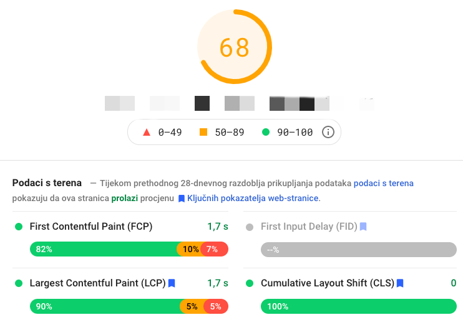Click the info icon in score legend
Screen dimensions: 463x320
click(x=328, y=132)
